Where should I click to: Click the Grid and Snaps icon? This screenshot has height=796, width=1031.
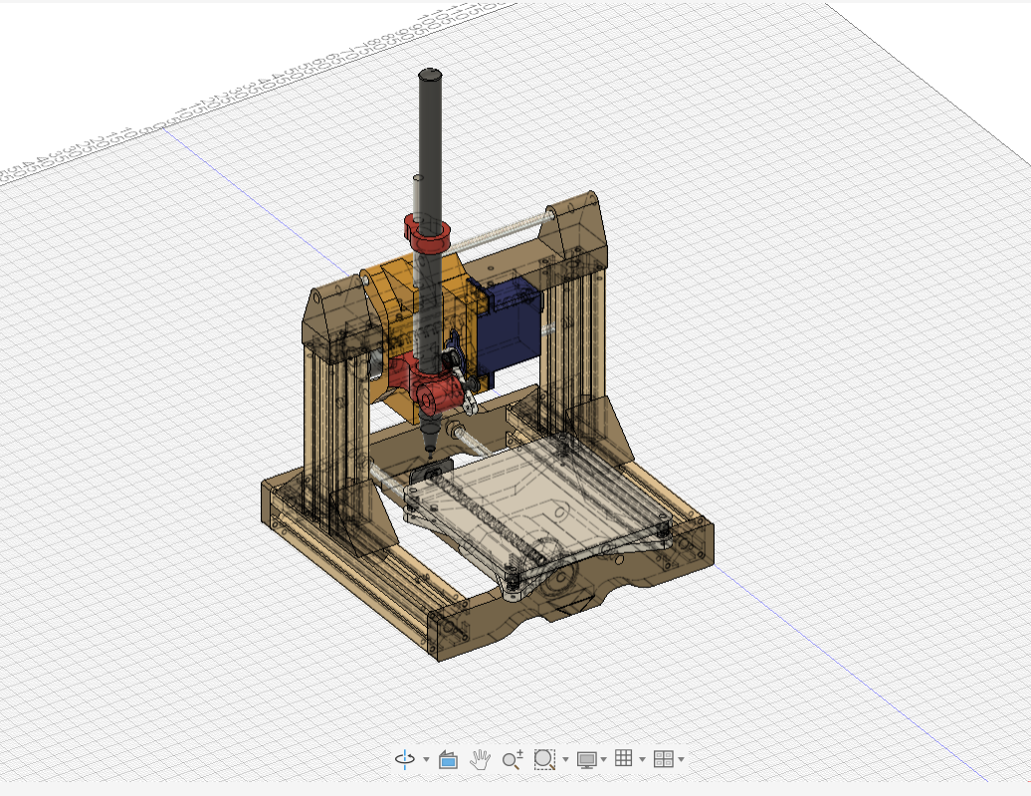(623, 758)
